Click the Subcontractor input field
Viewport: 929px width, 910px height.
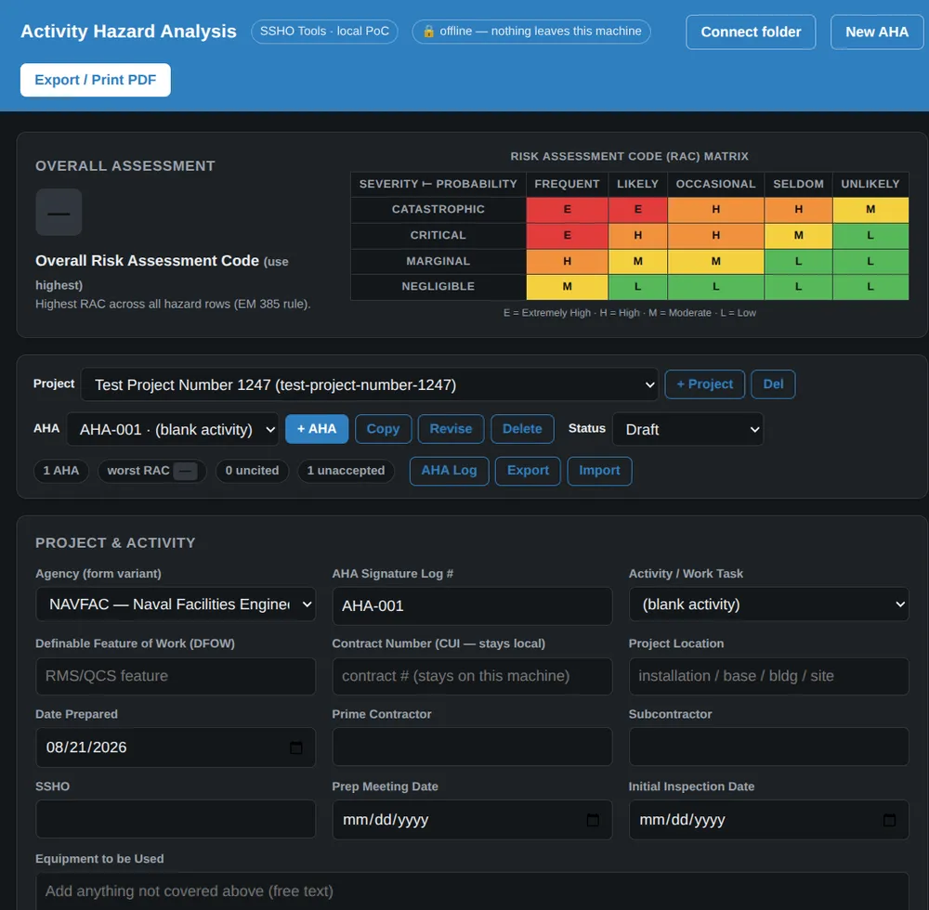768,747
